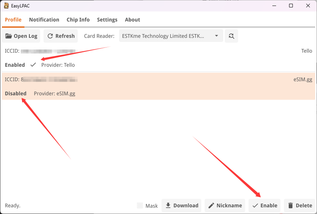Open the Chip Info tab

[78, 20]
